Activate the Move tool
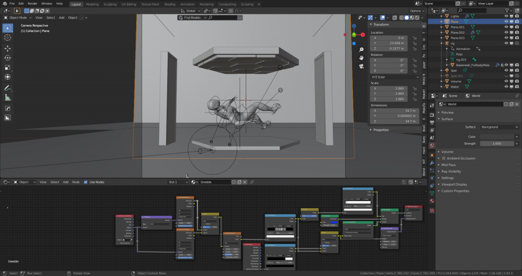The width and height of the screenshot is (522, 276). coord(8,48)
